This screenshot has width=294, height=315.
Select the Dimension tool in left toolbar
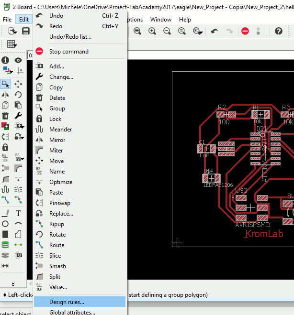[x=5, y=266]
